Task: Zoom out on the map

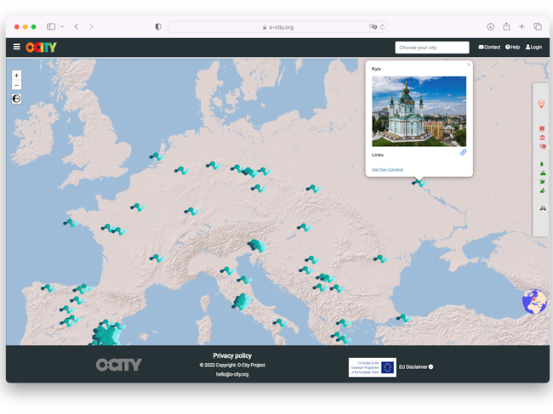Action: tap(16, 85)
